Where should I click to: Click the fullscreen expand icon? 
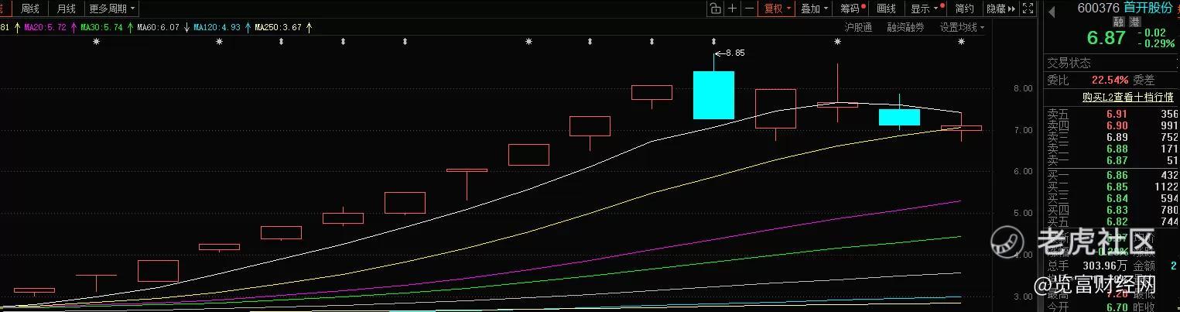[1028, 9]
